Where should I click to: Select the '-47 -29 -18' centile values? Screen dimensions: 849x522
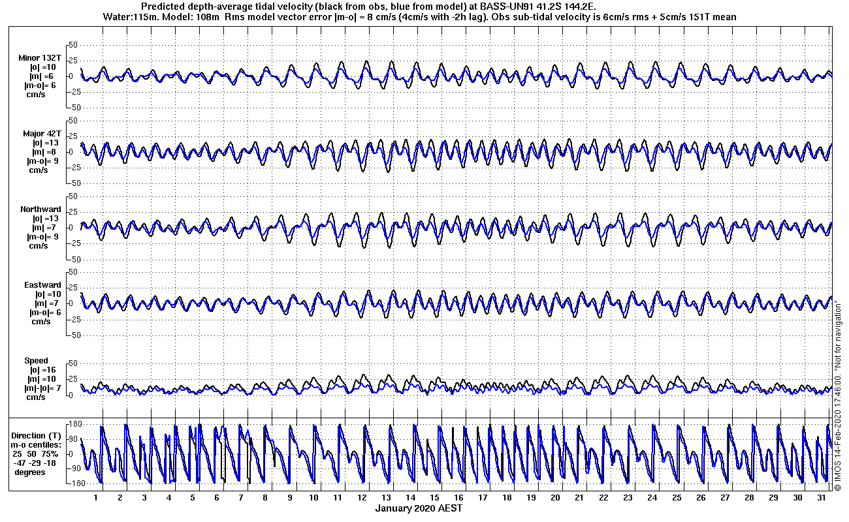click(x=36, y=463)
